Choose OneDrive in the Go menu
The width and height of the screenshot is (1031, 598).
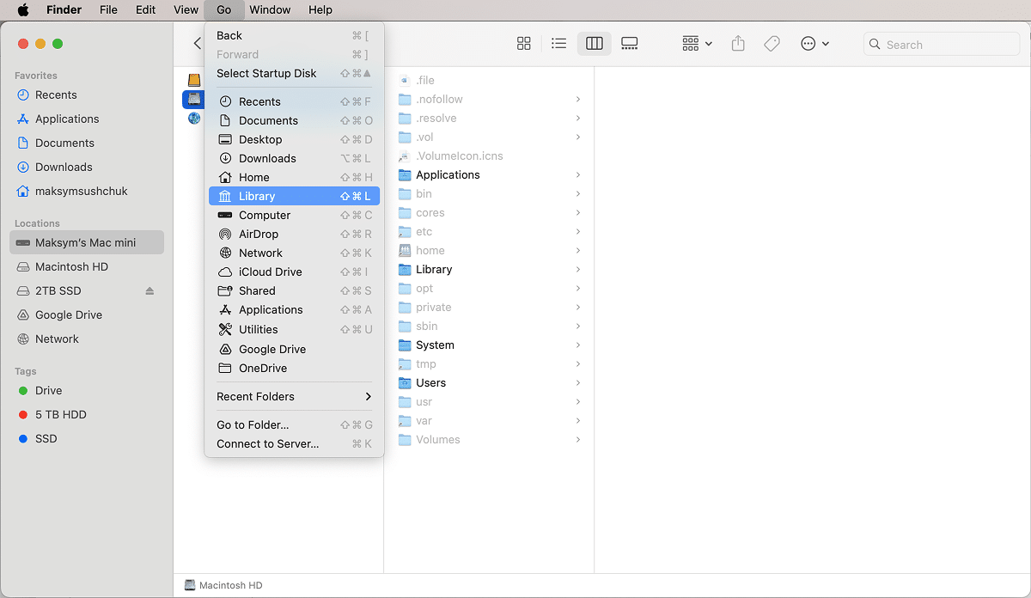[294, 368]
